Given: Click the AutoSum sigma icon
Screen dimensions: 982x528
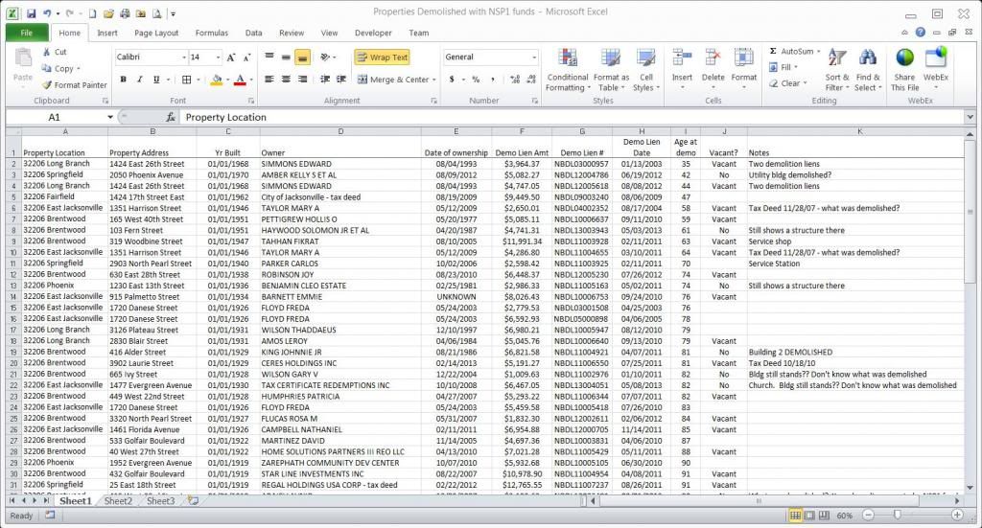Looking at the screenshot, I should 773,52.
